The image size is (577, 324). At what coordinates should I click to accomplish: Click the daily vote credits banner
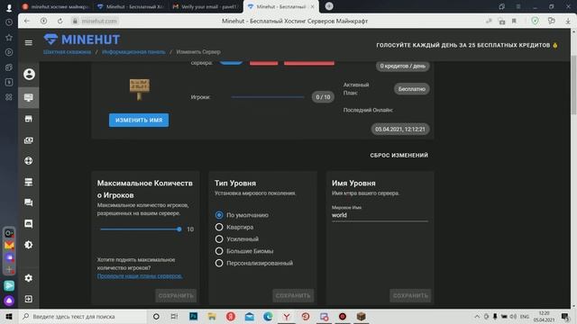(467, 45)
